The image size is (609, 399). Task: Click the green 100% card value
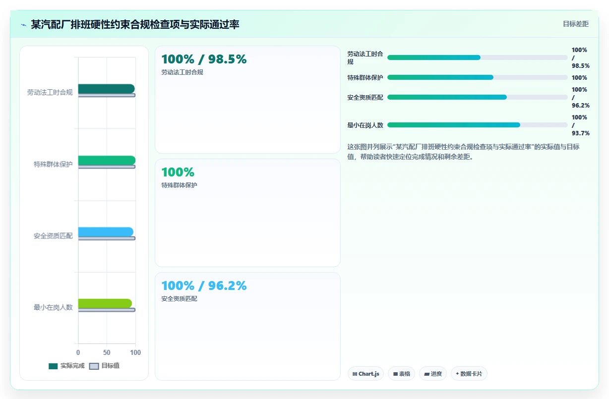[178, 172]
